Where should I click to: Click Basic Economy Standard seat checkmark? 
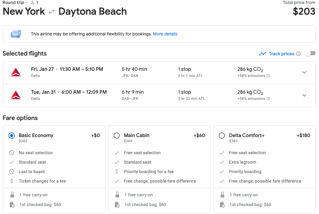12,162
